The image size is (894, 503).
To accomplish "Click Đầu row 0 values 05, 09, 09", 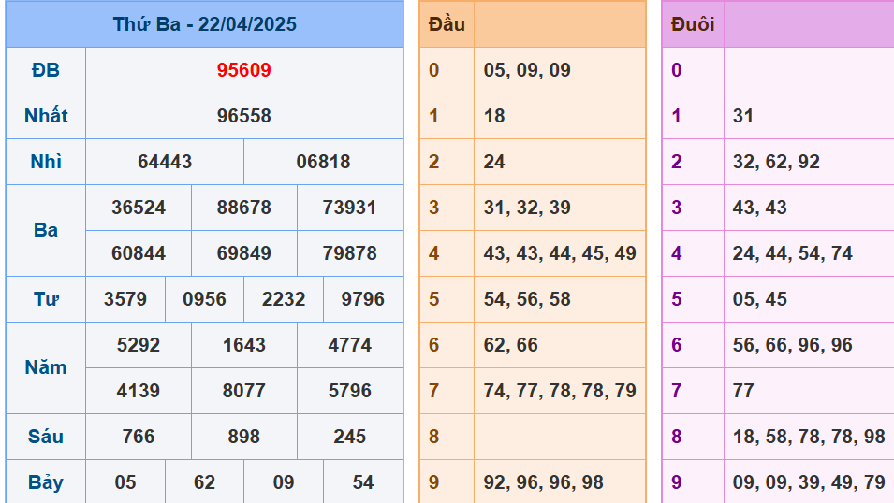I will click(x=527, y=70).
